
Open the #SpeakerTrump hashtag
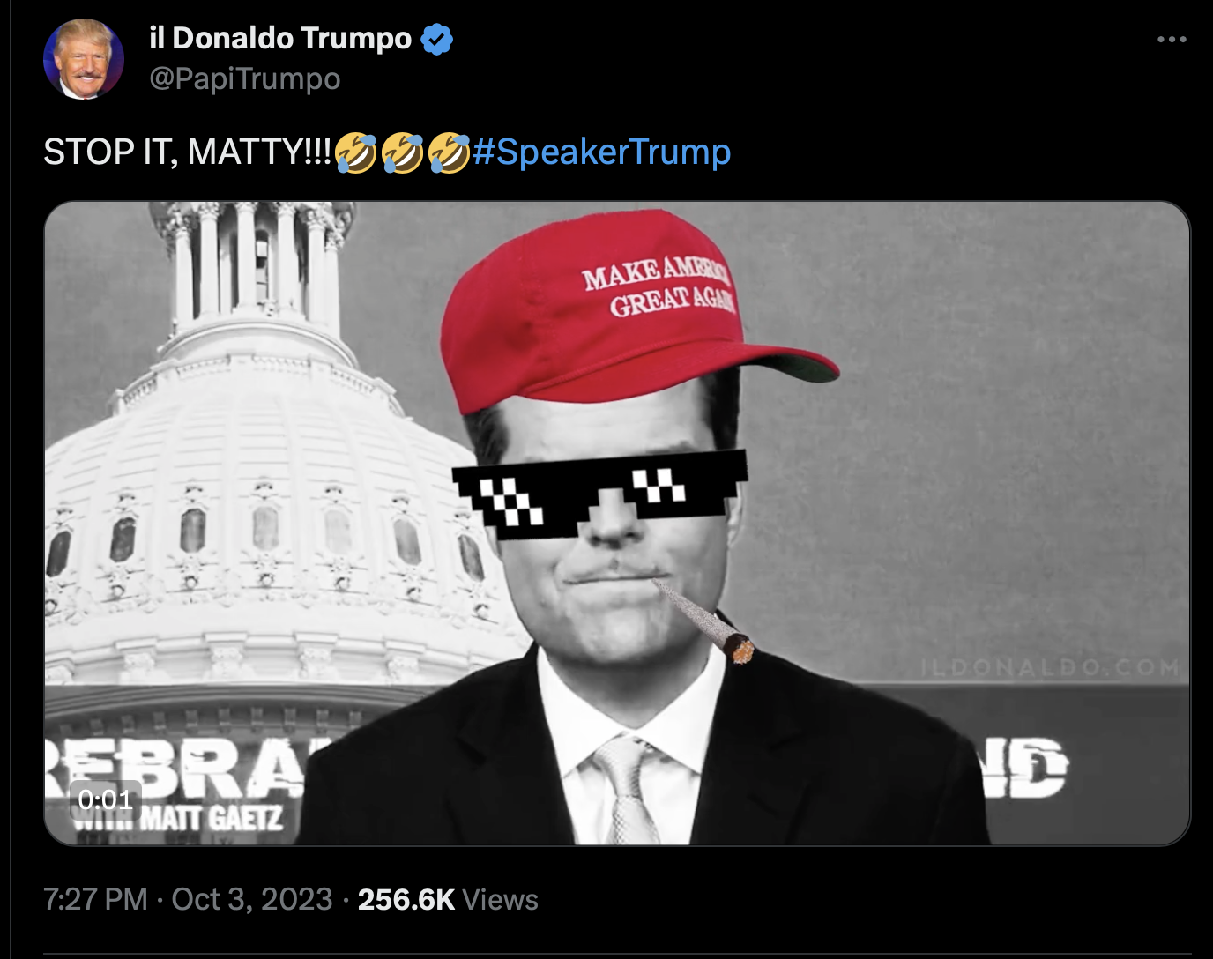click(602, 152)
